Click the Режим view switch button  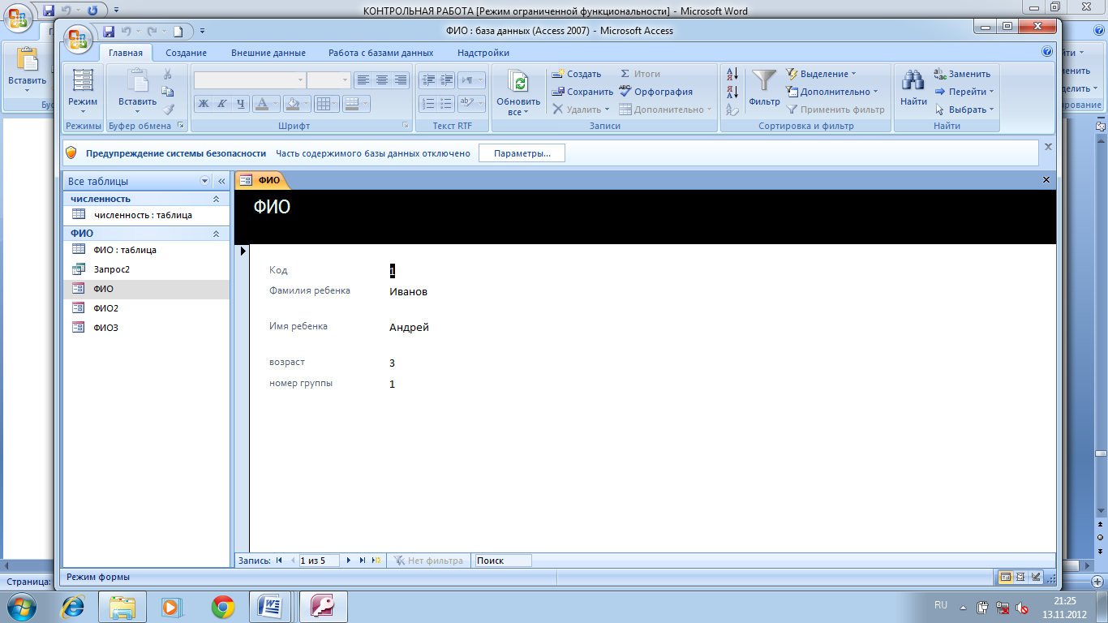coord(83,92)
